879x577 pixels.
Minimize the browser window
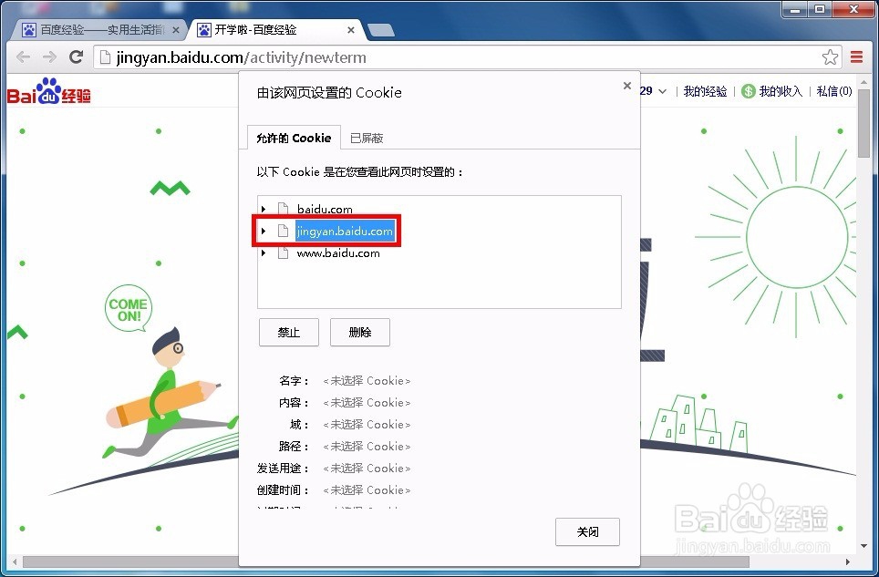pyautogui.click(x=795, y=9)
